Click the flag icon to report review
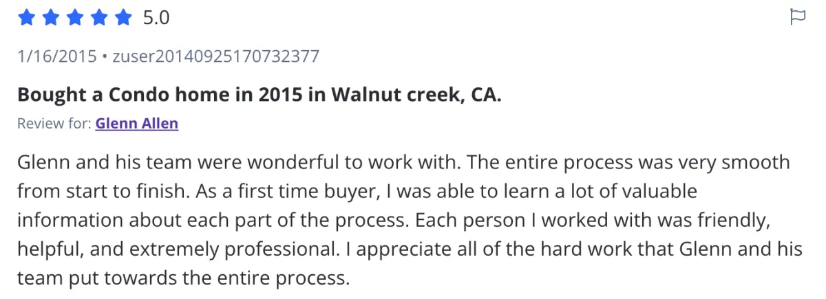The width and height of the screenshot is (826, 299). (798, 18)
